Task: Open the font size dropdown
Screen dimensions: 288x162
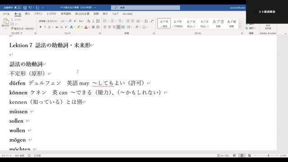Action: click(x=67, y=21)
